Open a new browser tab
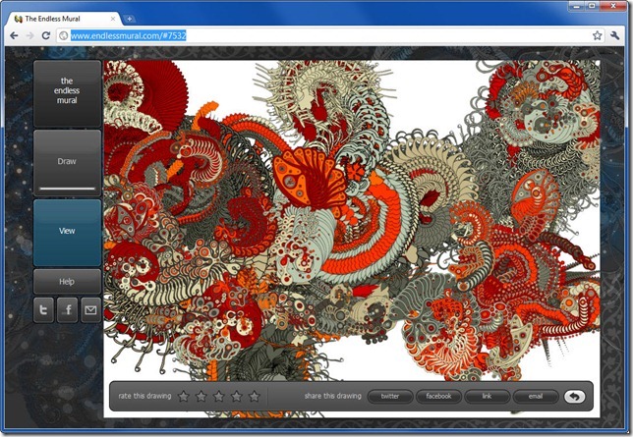 pos(130,18)
